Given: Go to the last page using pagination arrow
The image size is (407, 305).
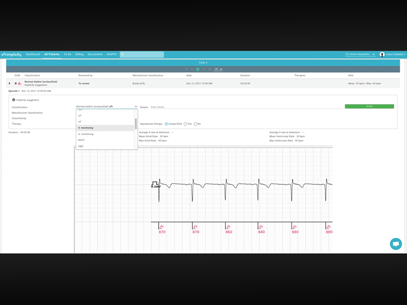Looking at the screenshot, I should coord(210,69).
